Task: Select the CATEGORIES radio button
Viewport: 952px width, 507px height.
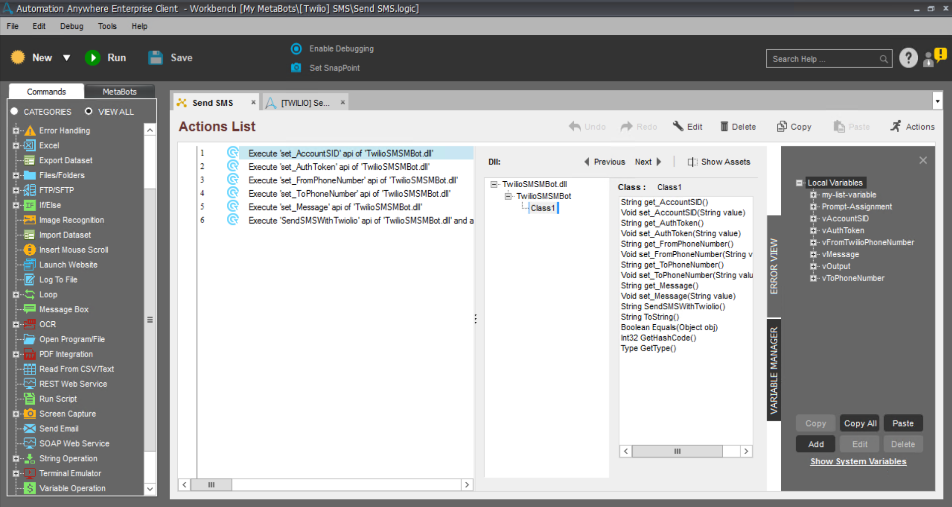Action: point(14,111)
